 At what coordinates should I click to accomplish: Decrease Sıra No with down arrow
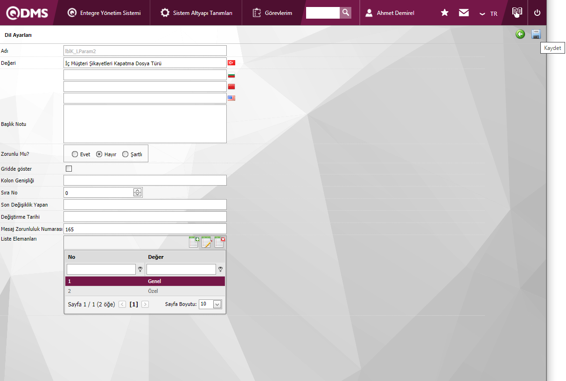[x=137, y=195]
